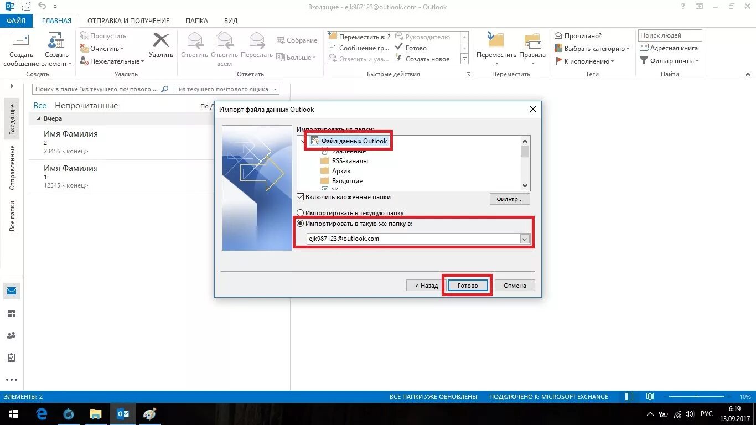Switch to Normal view in status bar
Screen dimensions: 756x425
pos(629,397)
